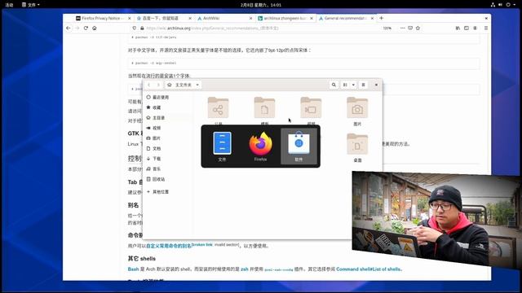The height and width of the screenshot is (293, 522).
Task: Open Firefox application menu
Action: tap(486, 28)
